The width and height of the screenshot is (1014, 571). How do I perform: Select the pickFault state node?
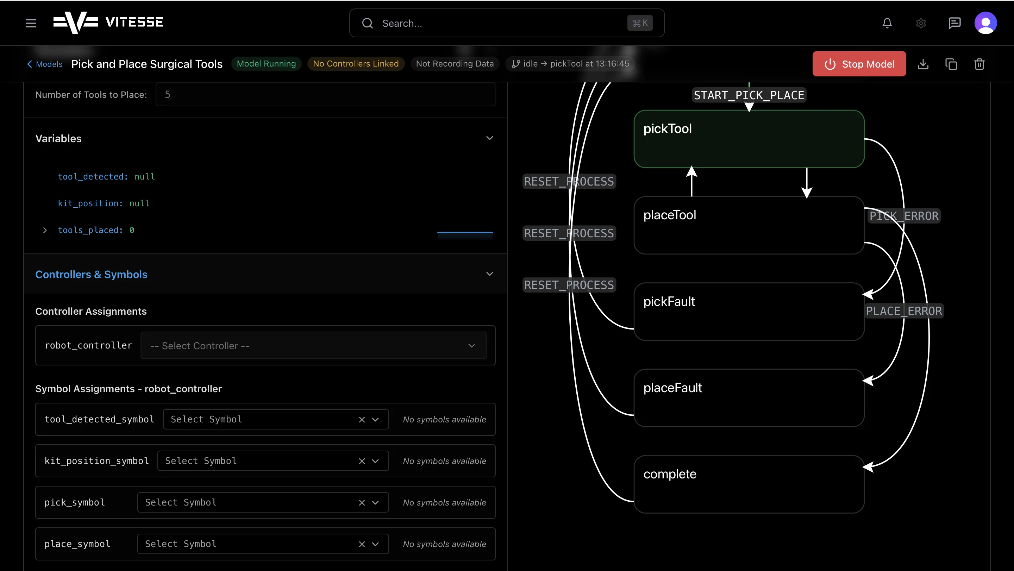(x=749, y=312)
